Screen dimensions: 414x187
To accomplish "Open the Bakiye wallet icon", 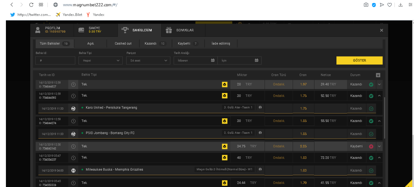I will pos(81,30).
